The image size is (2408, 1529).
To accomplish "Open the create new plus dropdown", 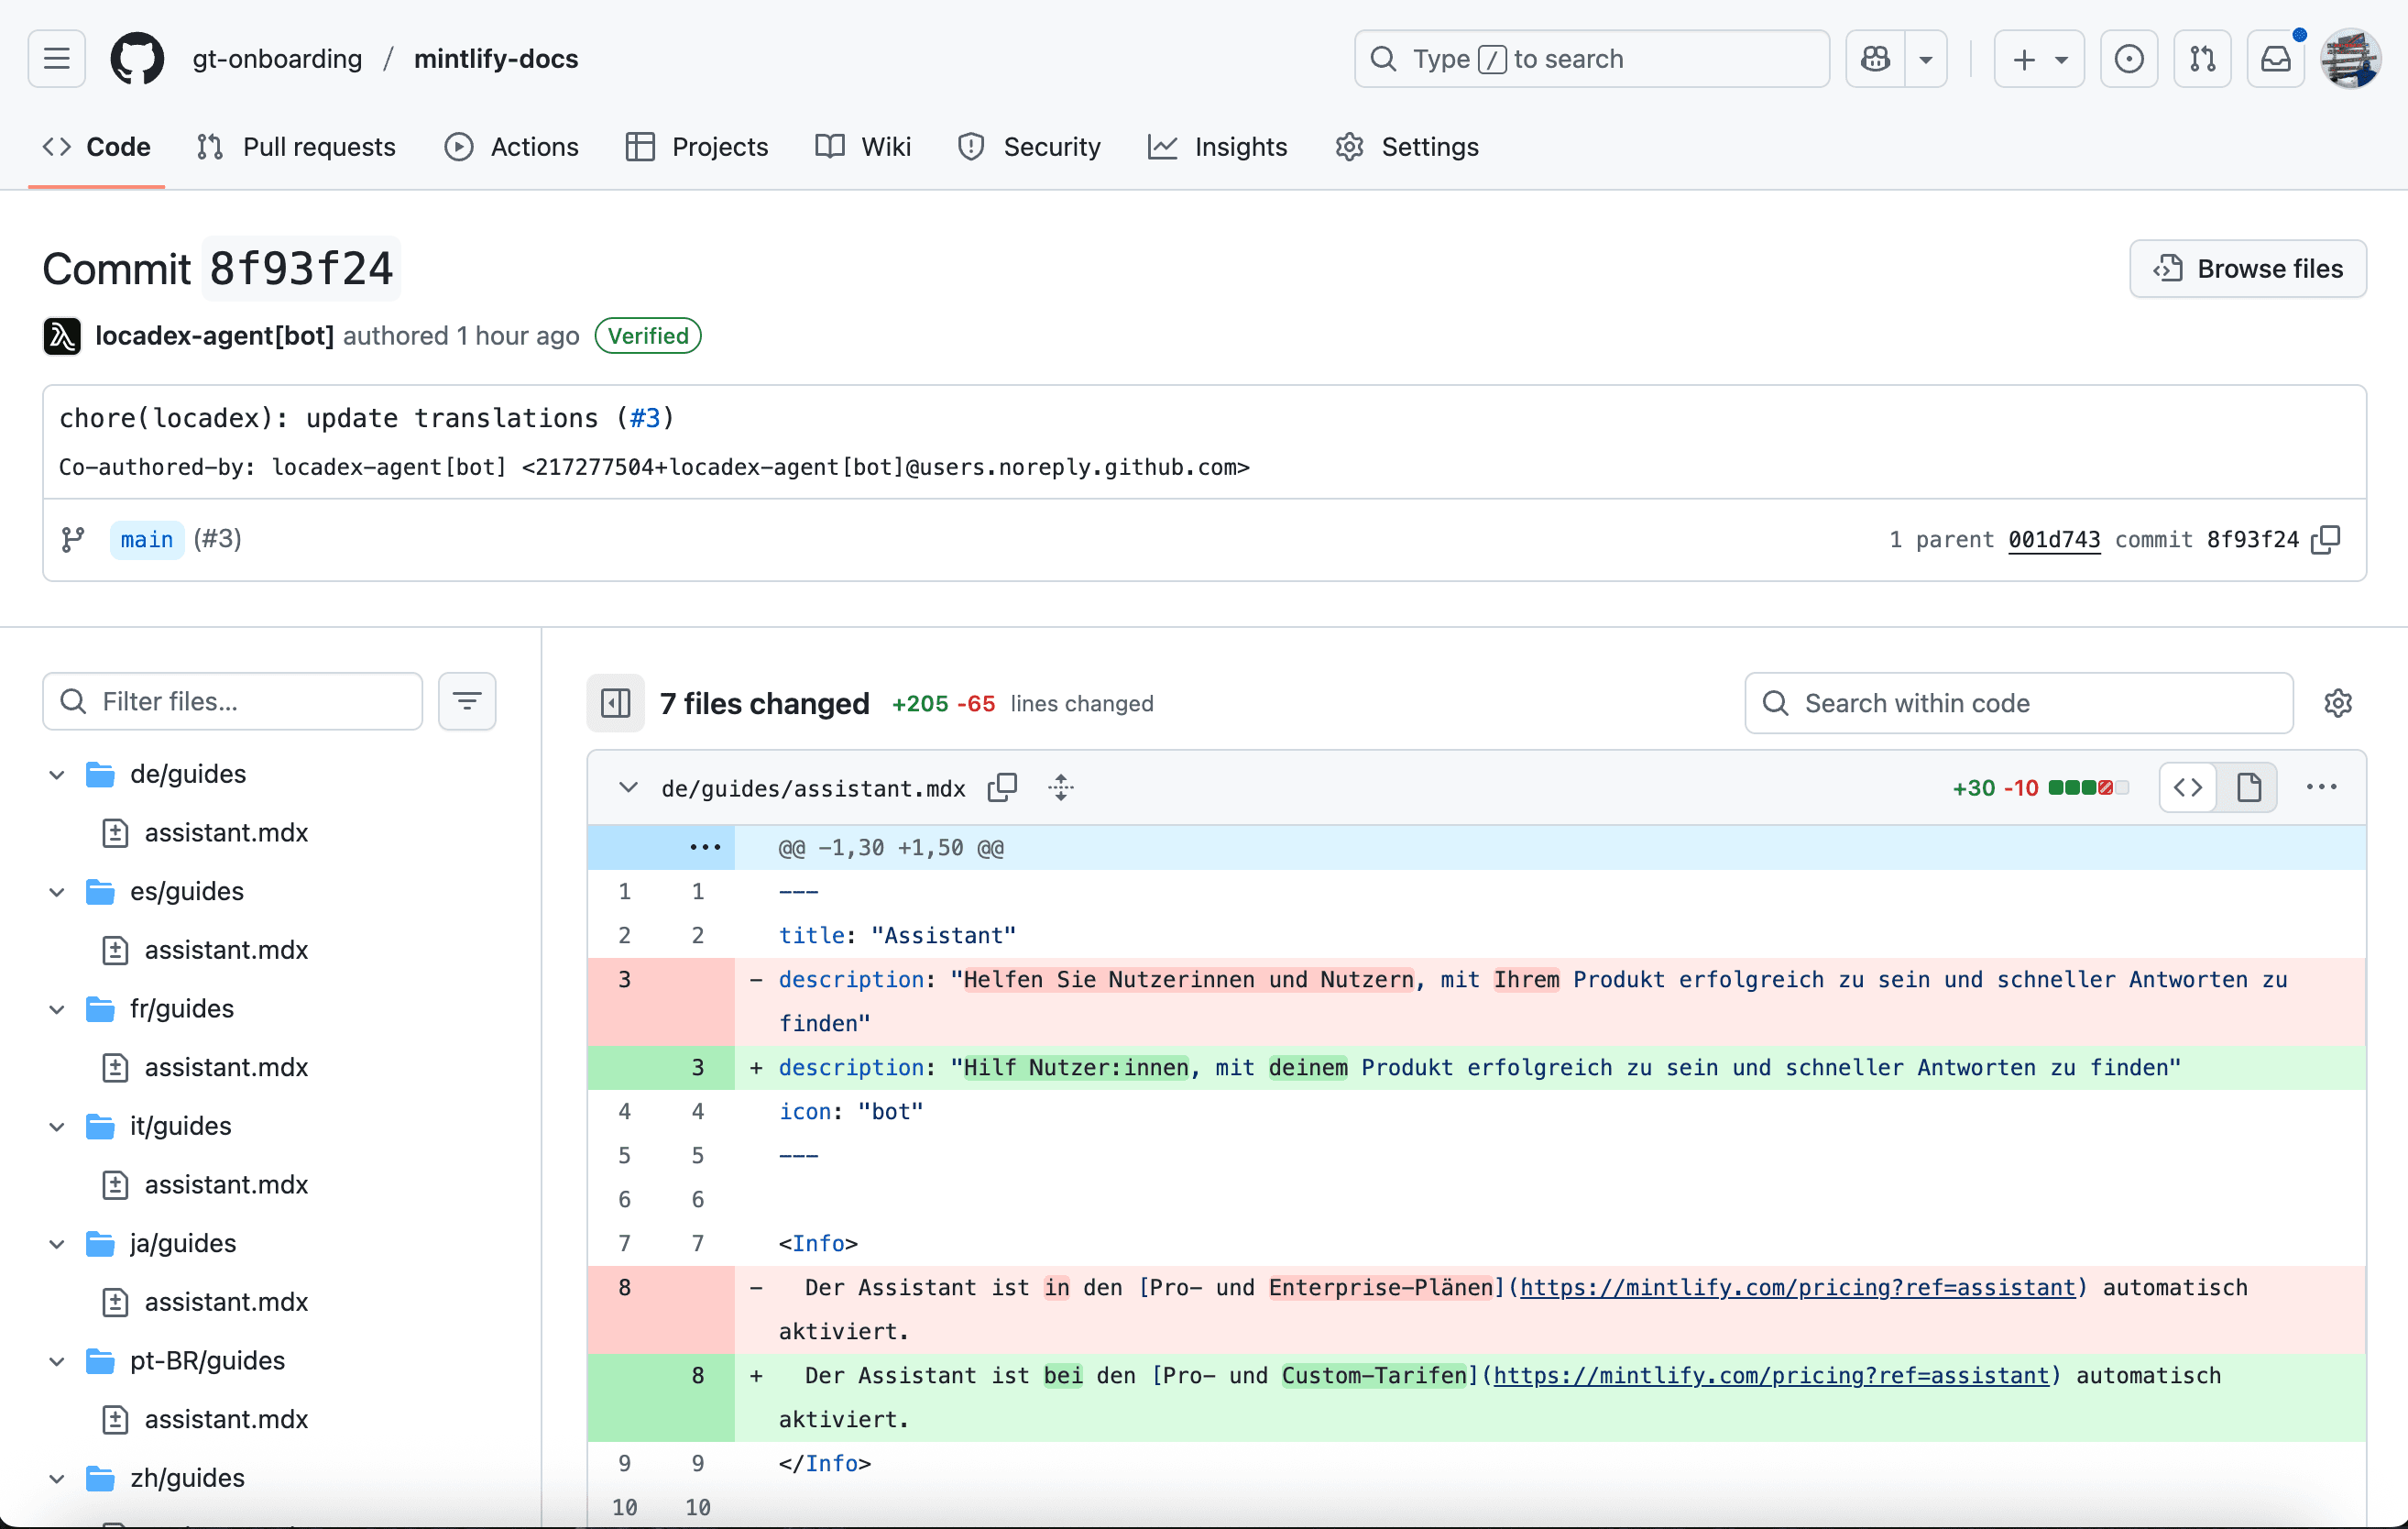I will tap(2038, 59).
